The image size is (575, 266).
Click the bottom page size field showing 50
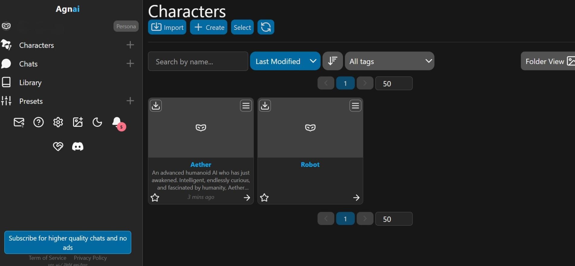(x=394, y=219)
